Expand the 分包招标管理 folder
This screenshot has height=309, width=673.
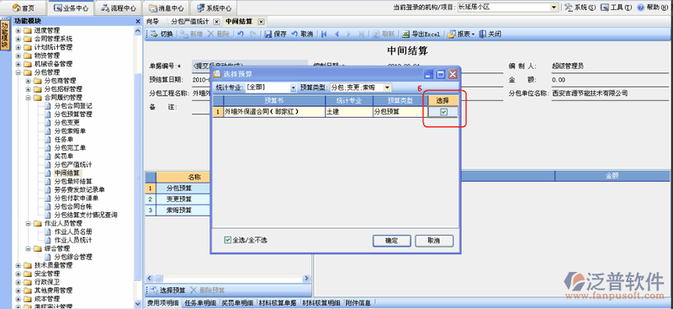(x=28, y=89)
